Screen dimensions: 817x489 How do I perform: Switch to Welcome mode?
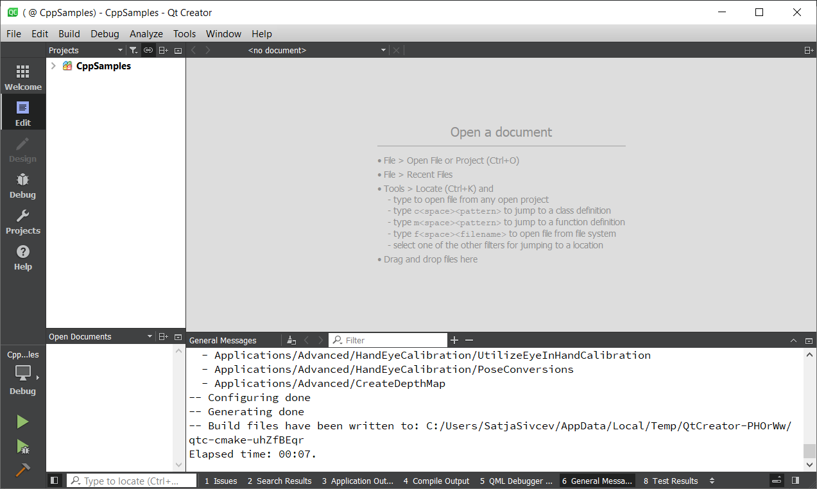(x=23, y=77)
